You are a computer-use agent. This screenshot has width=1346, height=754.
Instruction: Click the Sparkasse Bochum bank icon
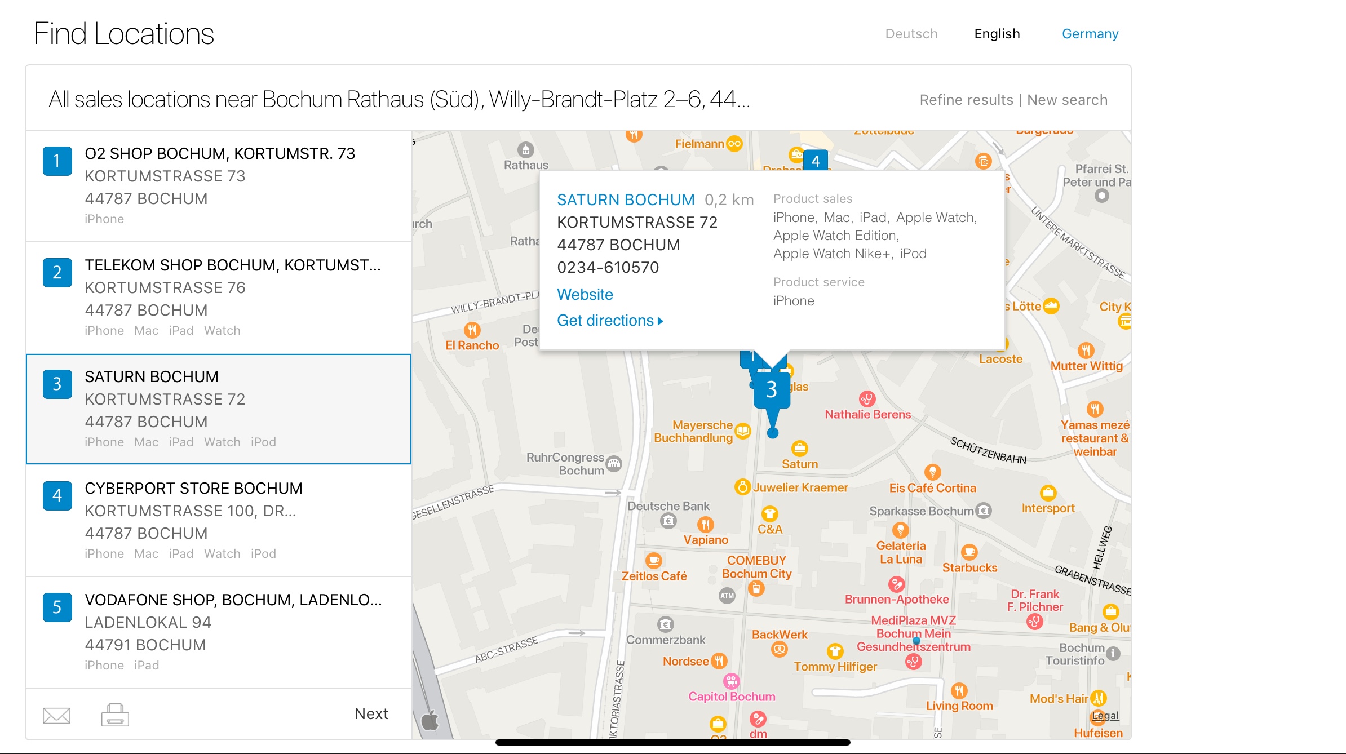pos(984,511)
